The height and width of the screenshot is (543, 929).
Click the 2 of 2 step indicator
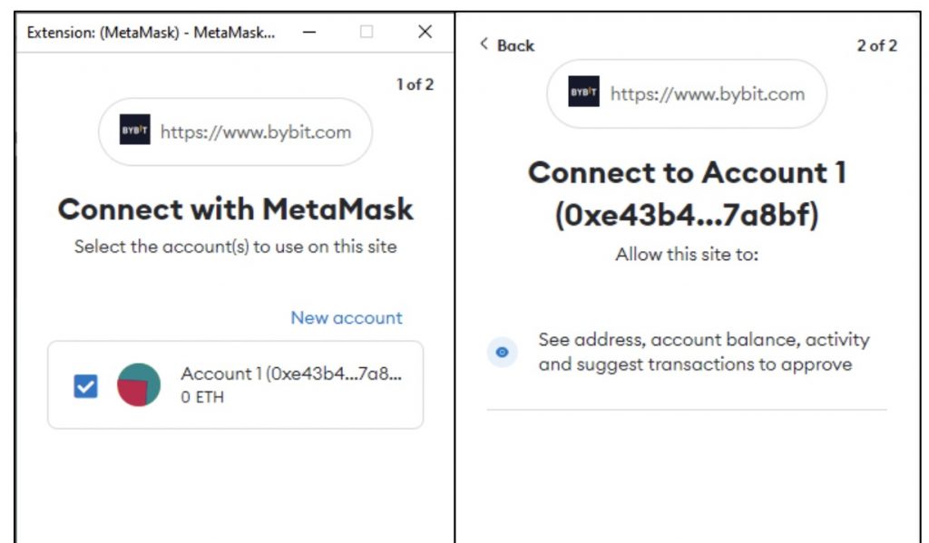[877, 45]
